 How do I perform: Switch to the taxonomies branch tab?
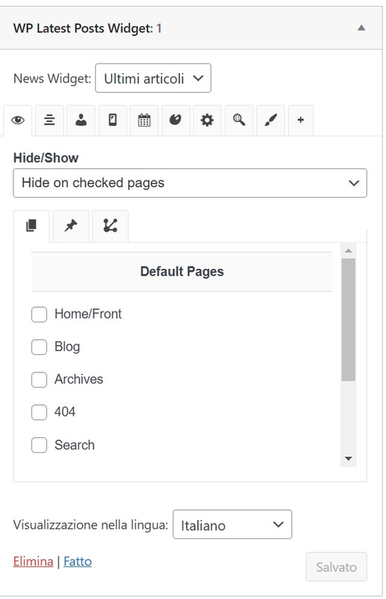pyautogui.click(x=111, y=226)
